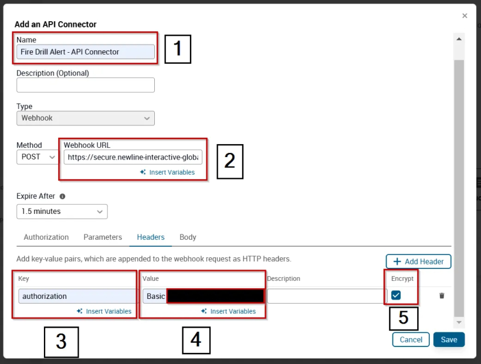Click the Save button
481x364 pixels.
(448, 339)
